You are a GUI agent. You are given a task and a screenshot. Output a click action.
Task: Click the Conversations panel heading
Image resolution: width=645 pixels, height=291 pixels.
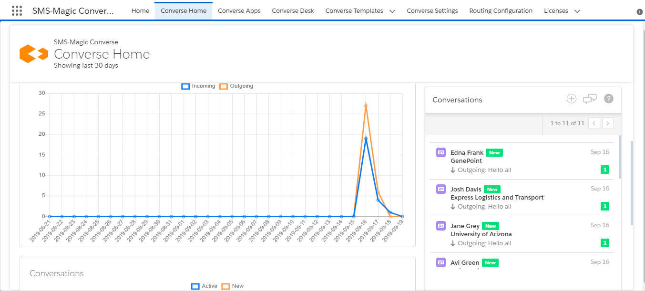click(457, 100)
